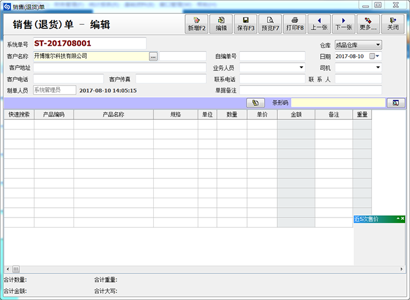Go to next order 下一张
Screen dimensions: 410x300
344,24
